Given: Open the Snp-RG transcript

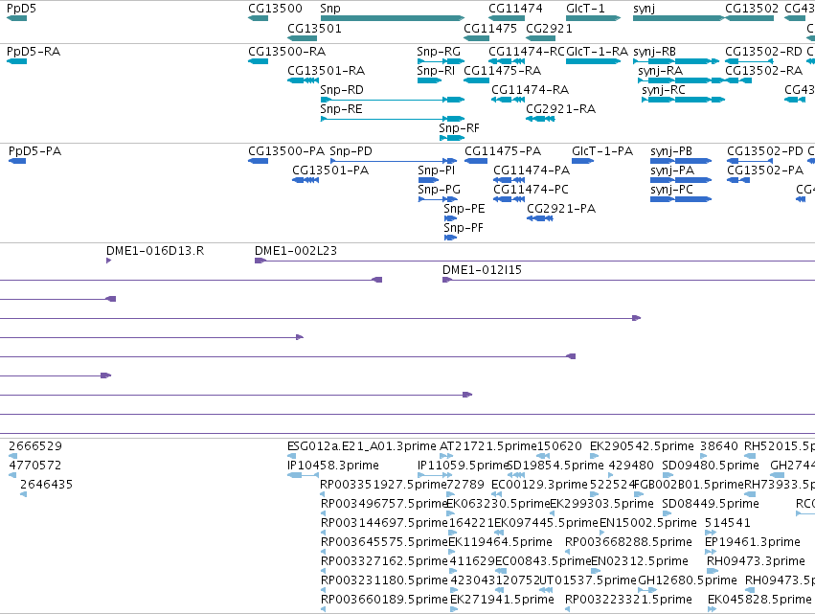Looking at the screenshot, I should tap(441, 61).
